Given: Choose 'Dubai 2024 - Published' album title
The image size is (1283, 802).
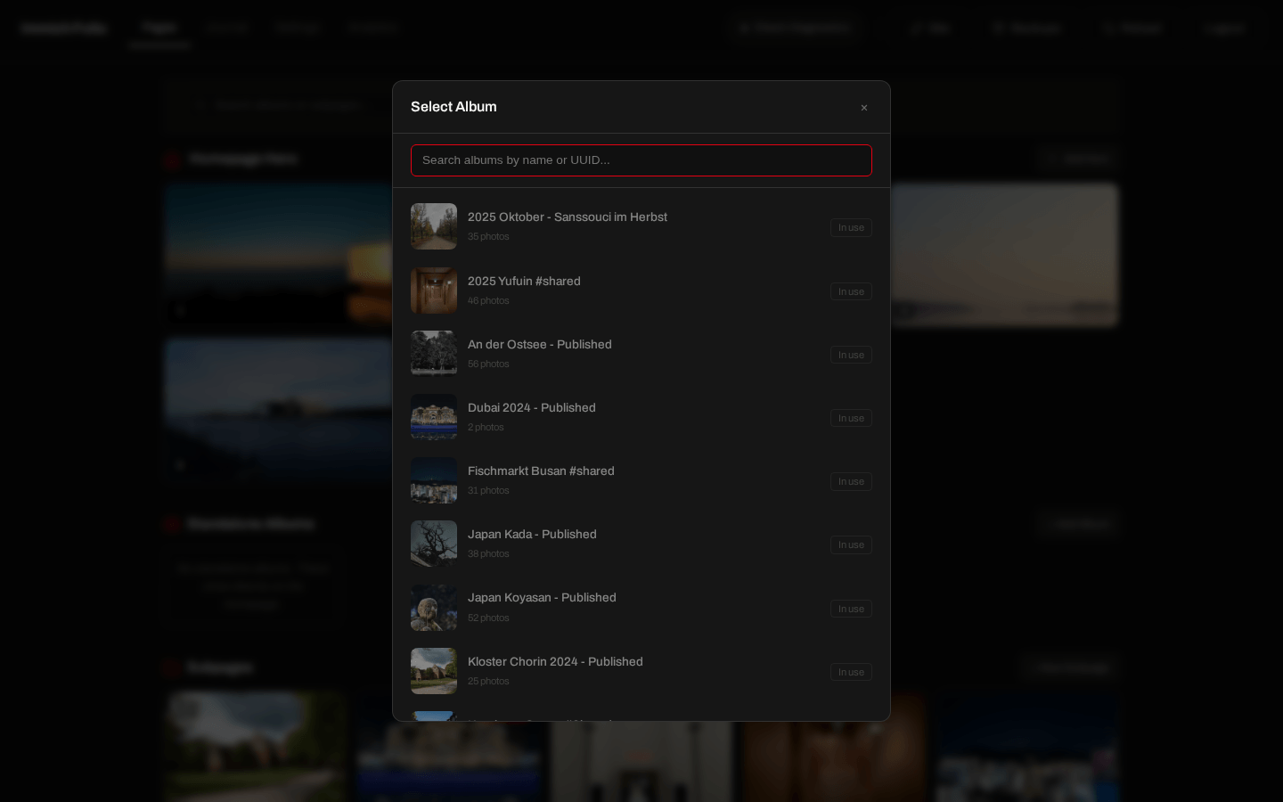Looking at the screenshot, I should point(531,408).
